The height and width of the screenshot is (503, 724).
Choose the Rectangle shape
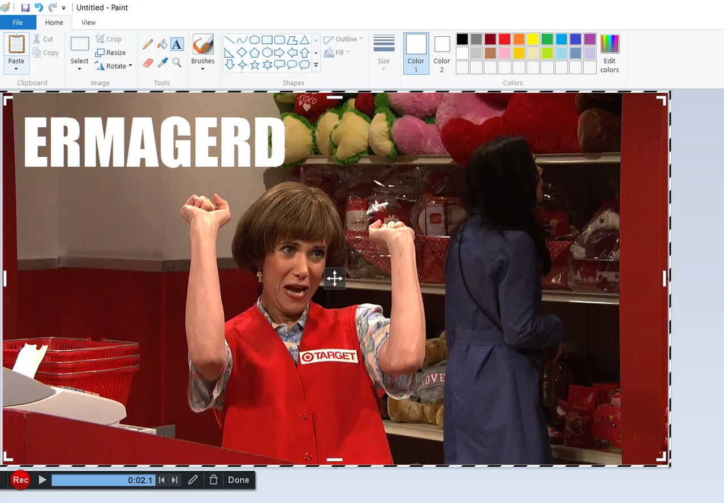coord(267,40)
